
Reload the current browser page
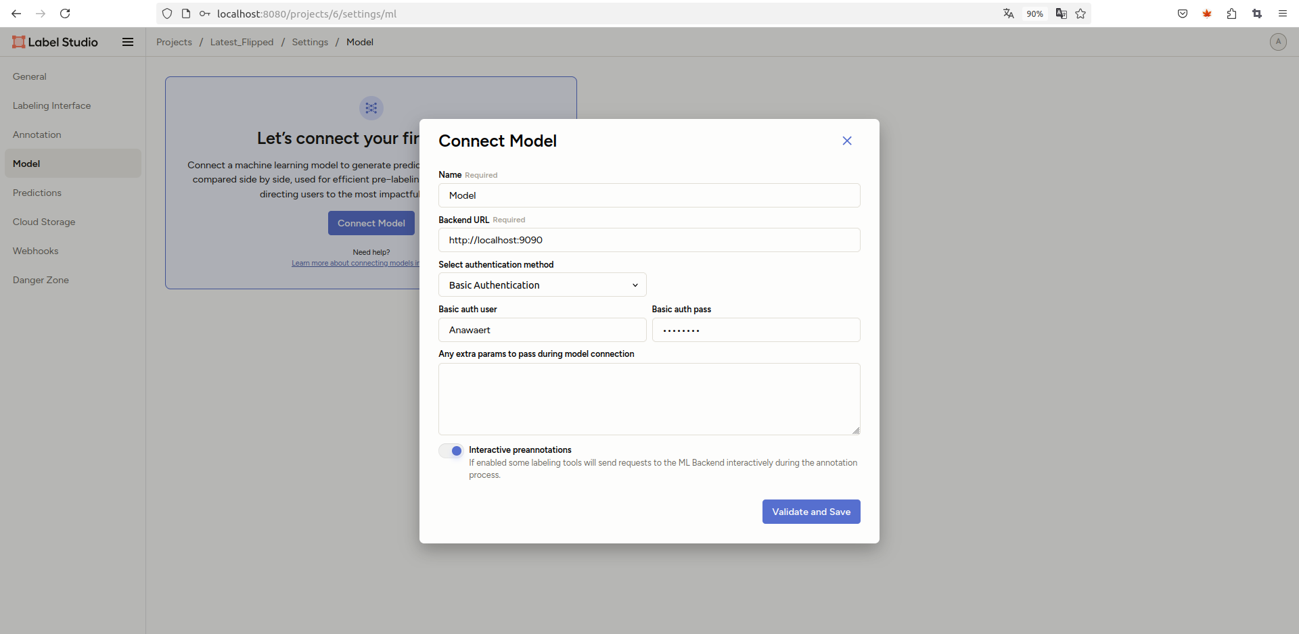[x=65, y=14]
